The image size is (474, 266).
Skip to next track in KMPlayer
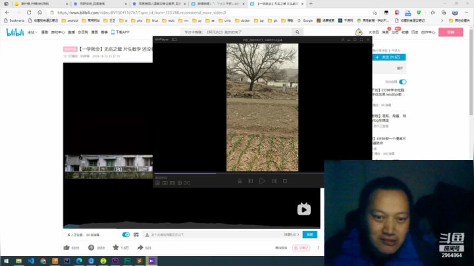[x=274, y=181]
